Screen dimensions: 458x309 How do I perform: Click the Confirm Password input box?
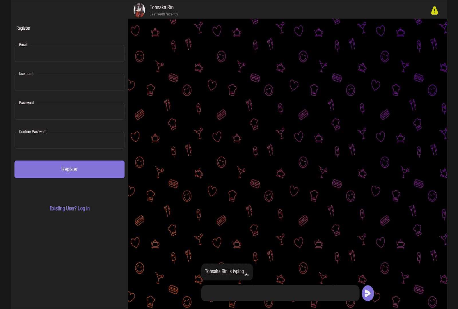coord(69,141)
